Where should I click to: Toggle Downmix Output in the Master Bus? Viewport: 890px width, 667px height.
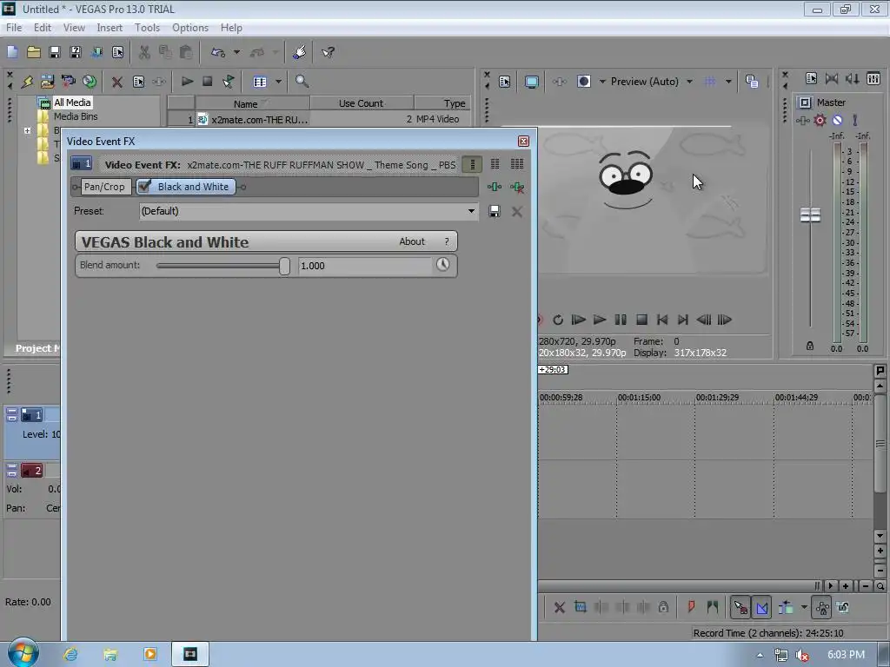click(x=832, y=79)
